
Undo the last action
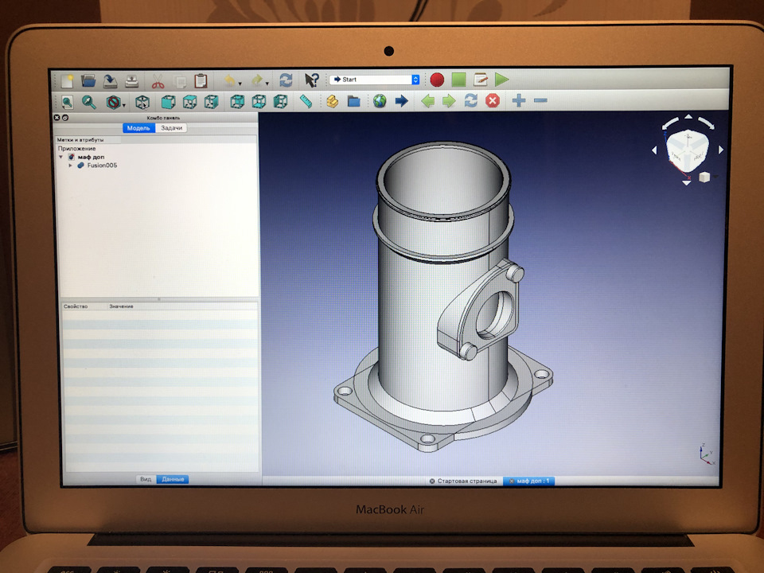(x=228, y=80)
